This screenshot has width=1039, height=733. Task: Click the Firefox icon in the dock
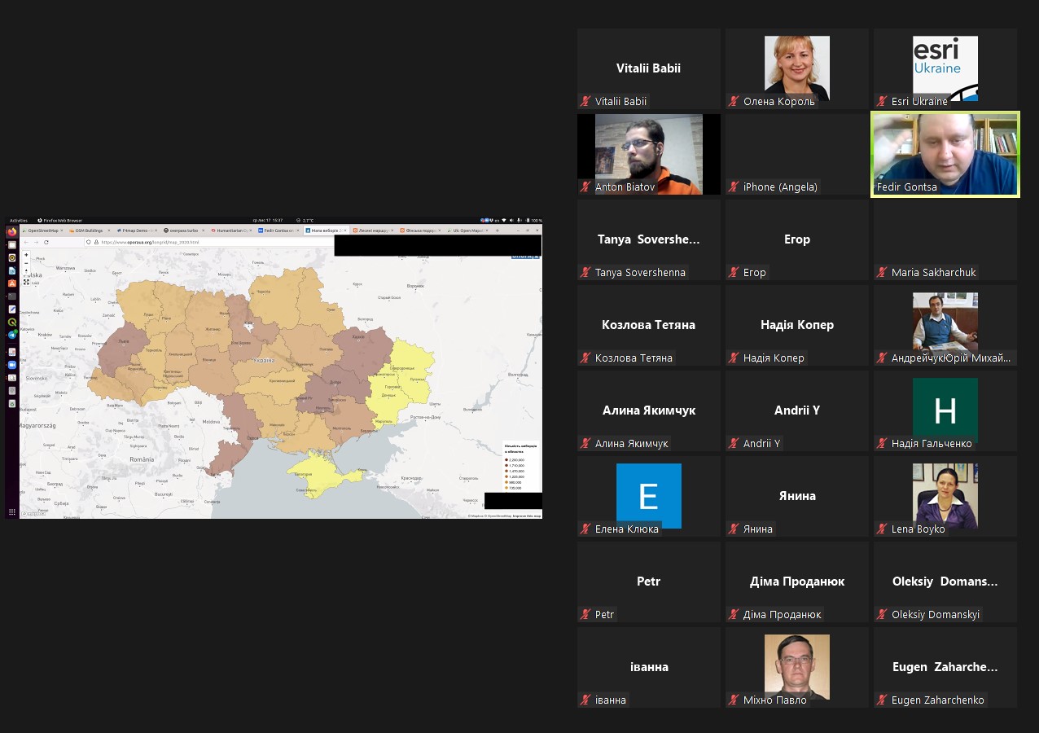(x=12, y=232)
